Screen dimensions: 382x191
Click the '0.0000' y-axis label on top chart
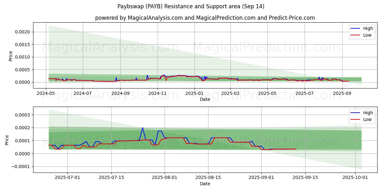click(x=23, y=82)
